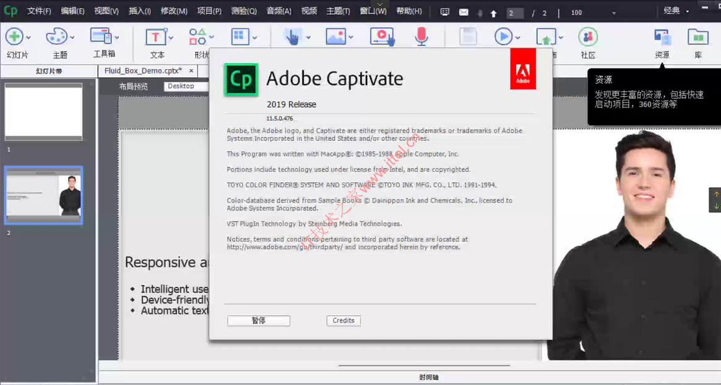The width and height of the screenshot is (721, 385).
Task: Open the 主题 palette icon
Action: tap(56, 36)
